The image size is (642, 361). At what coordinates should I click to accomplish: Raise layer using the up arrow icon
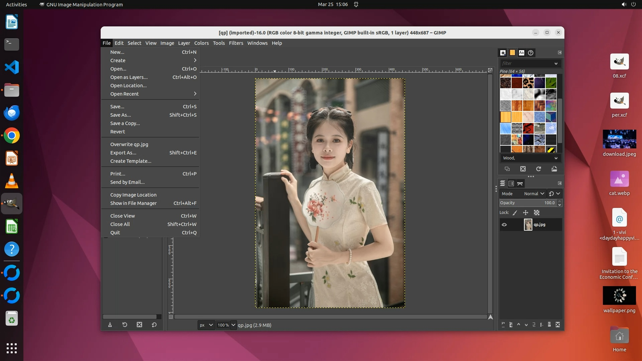click(x=519, y=325)
